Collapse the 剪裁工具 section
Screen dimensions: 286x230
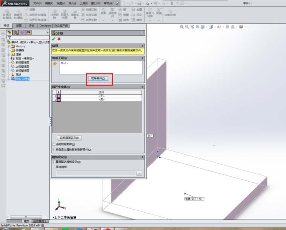coord(143,58)
